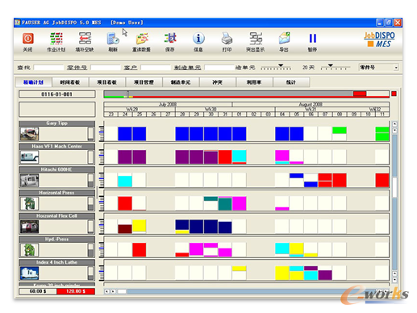This screenshot has width=417, height=313.
Task: Select the Gary Tipp machine thumbnail
Action: (30, 134)
